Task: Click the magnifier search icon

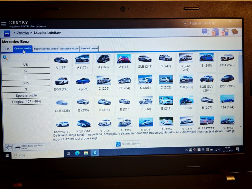Action: pyautogui.click(x=5, y=58)
